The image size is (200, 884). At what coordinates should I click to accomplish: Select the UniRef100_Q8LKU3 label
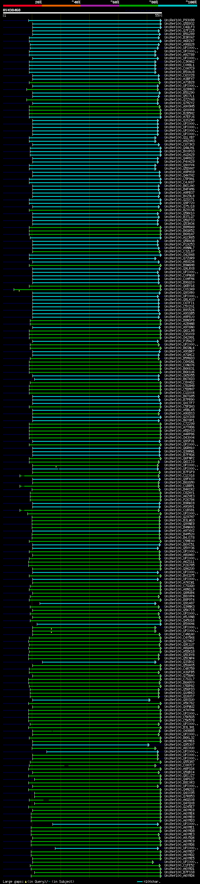pyautogui.click(x=179, y=299)
